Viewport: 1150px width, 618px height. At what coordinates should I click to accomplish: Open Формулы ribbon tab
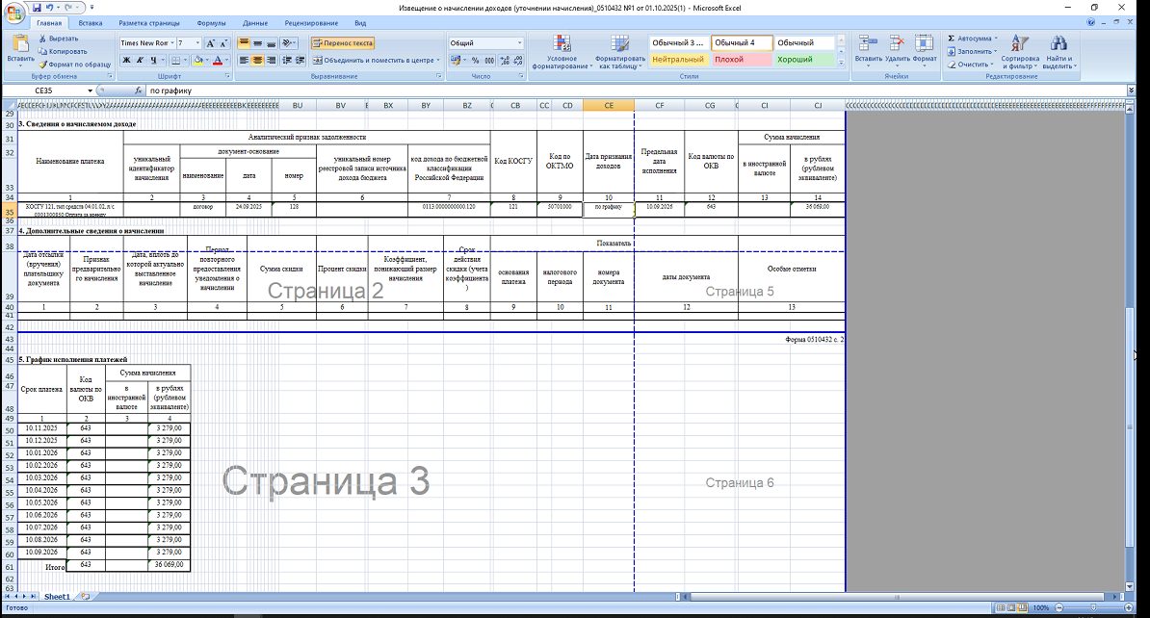[211, 23]
